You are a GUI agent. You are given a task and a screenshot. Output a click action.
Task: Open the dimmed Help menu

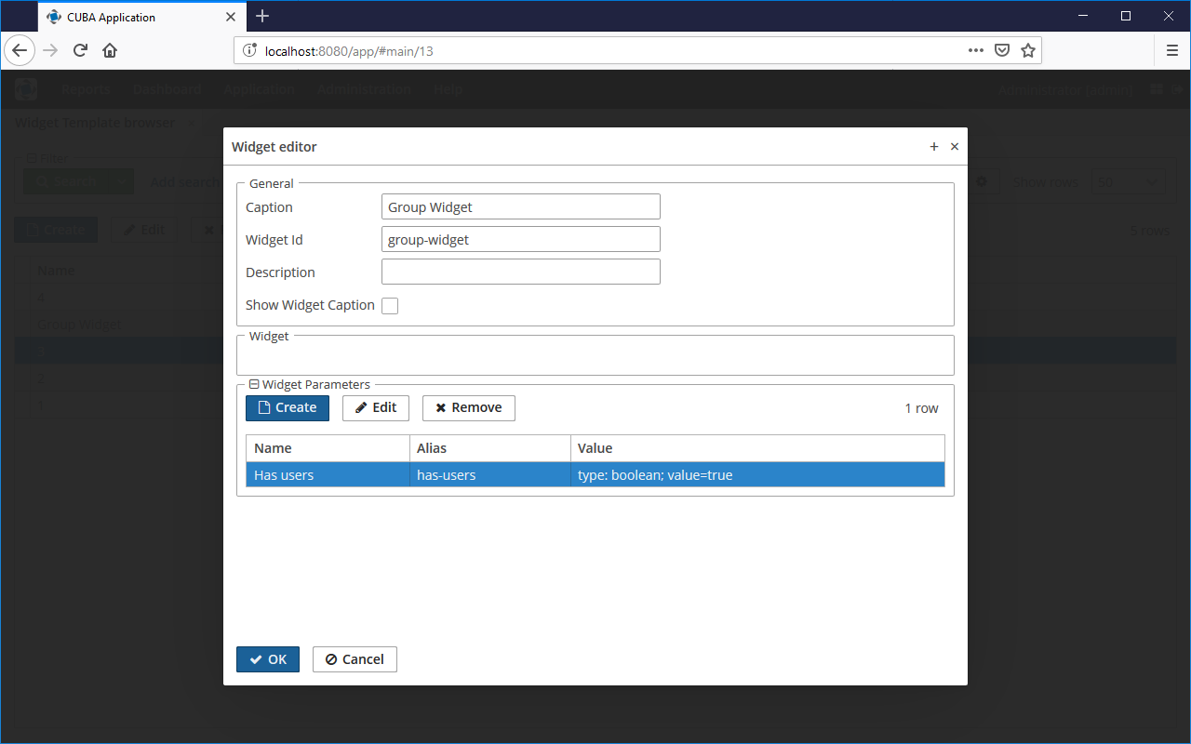[448, 90]
